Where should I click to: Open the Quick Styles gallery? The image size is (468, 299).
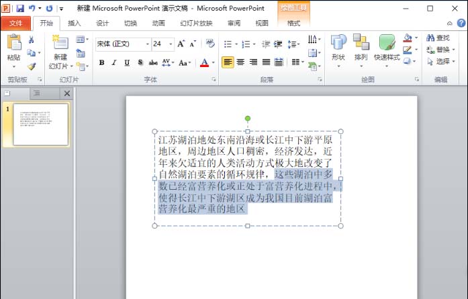click(x=387, y=50)
